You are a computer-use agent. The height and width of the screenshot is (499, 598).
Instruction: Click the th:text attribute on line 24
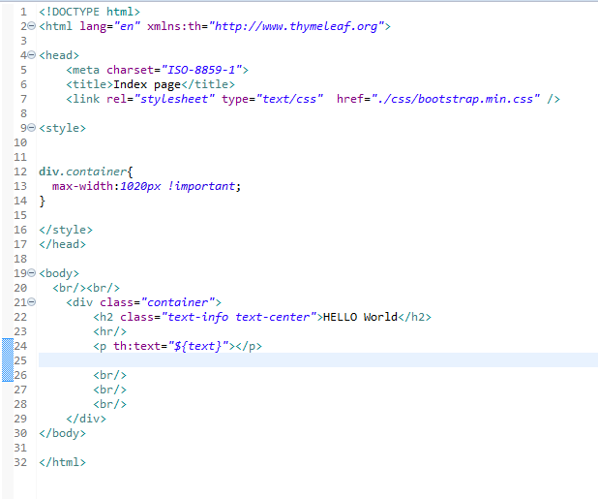136,346
